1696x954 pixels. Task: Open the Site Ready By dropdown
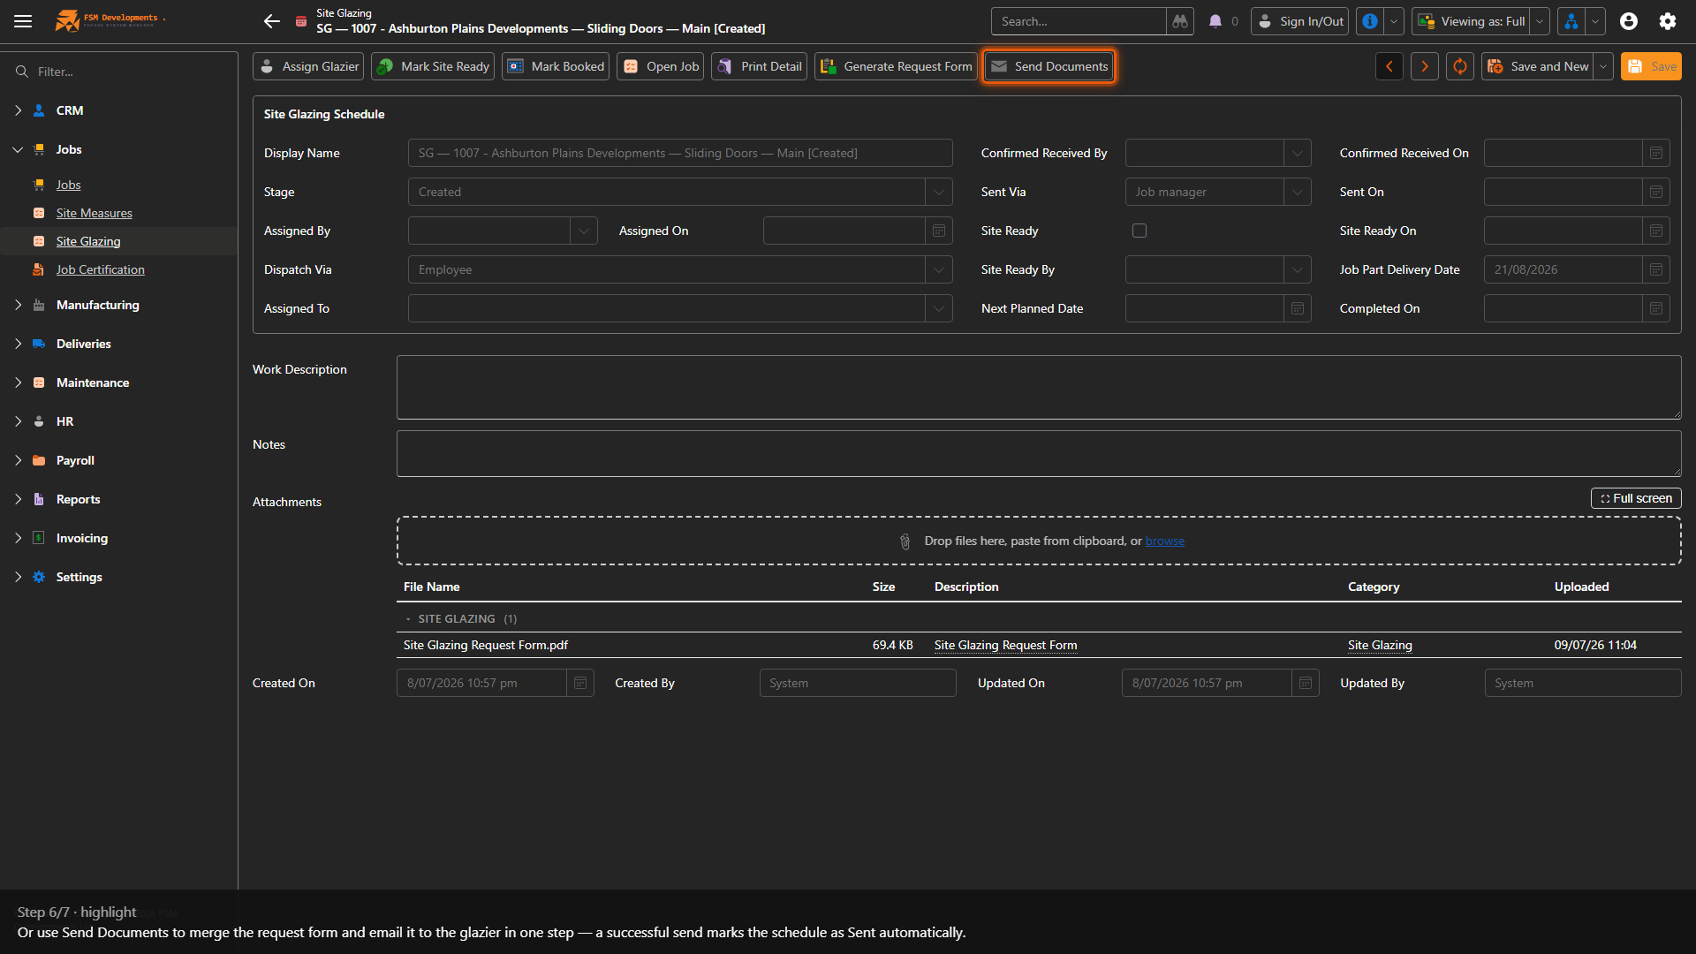pos(1298,269)
